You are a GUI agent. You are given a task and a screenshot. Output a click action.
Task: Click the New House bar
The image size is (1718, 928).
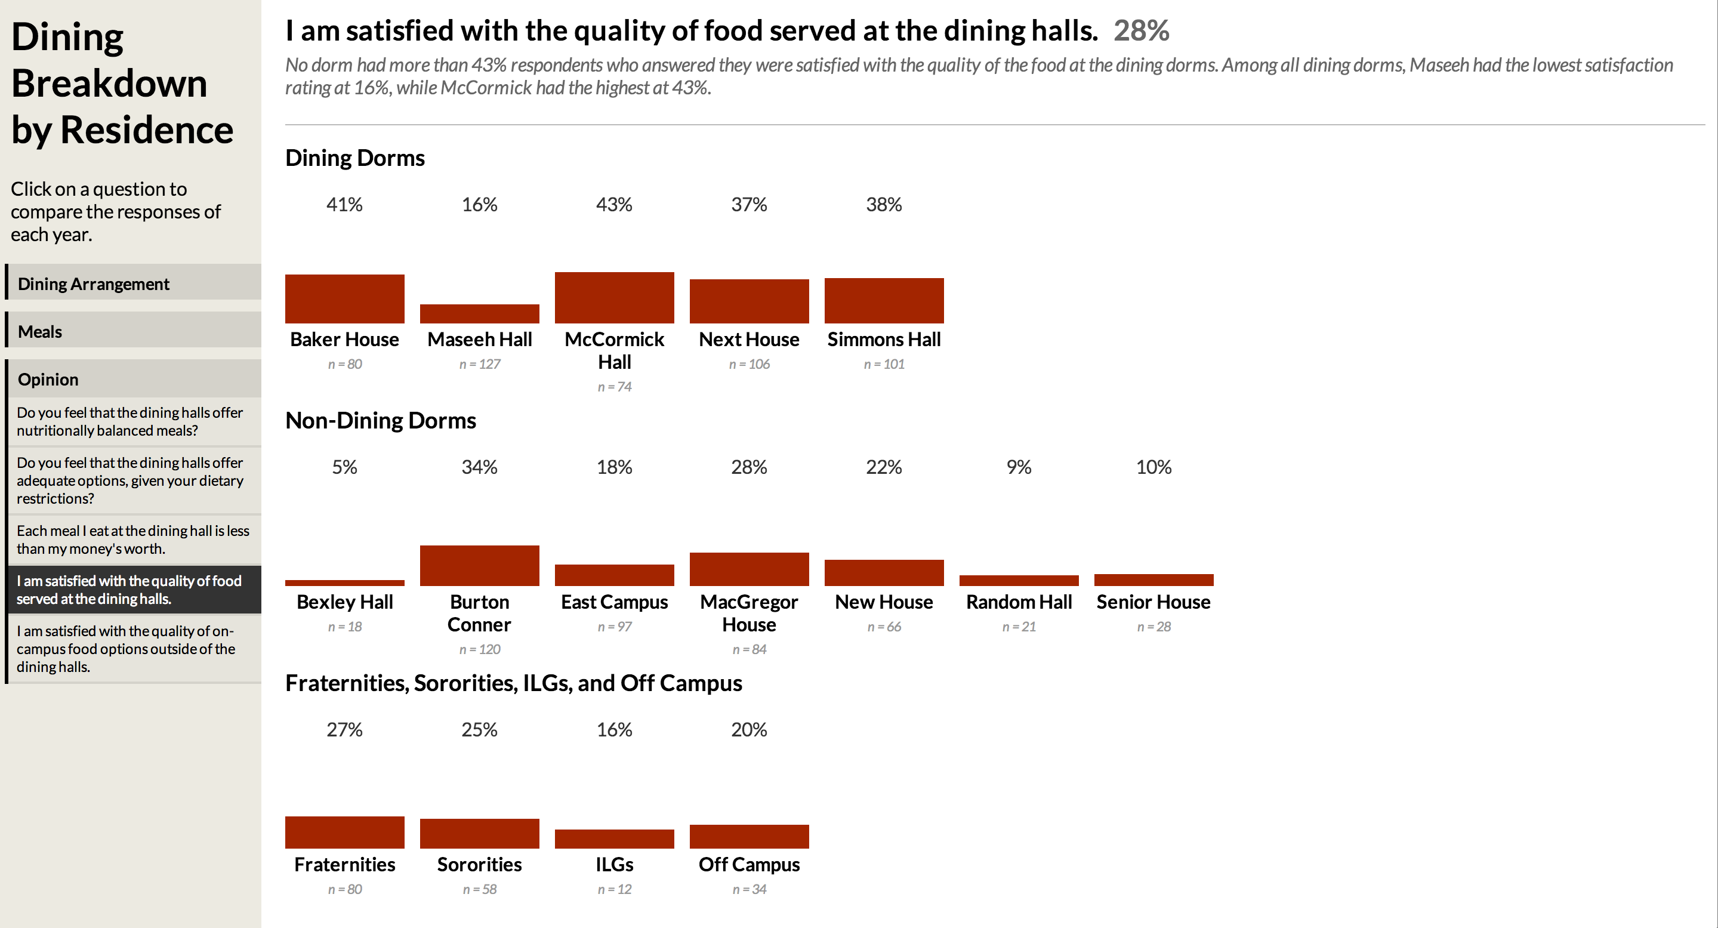coord(884,572)
